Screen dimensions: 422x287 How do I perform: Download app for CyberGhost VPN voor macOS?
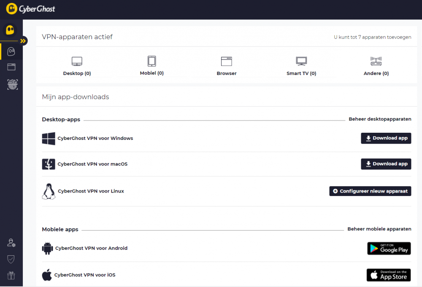click(x=386, y=164)
